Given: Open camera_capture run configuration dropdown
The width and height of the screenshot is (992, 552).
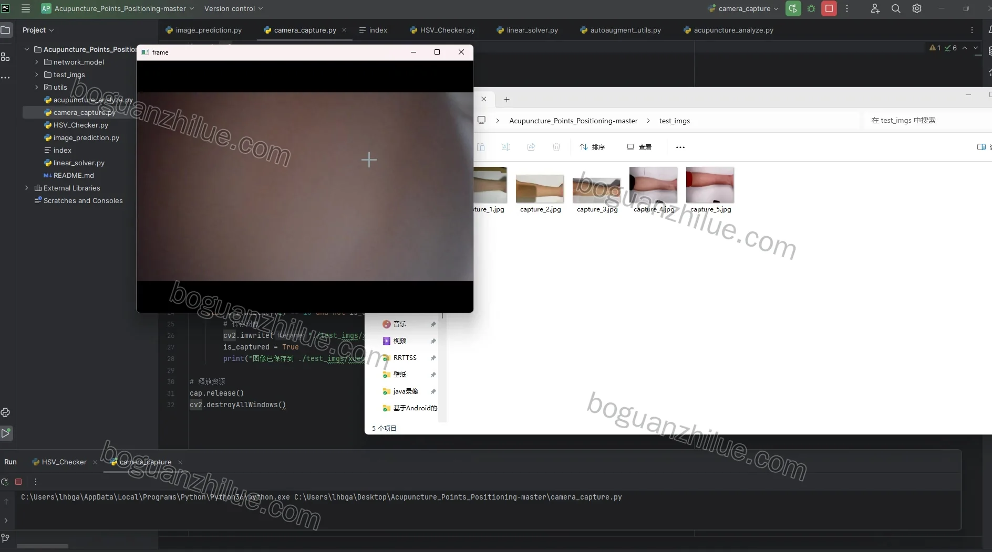Looking at the screenshot, I should [x=743, y=8].
